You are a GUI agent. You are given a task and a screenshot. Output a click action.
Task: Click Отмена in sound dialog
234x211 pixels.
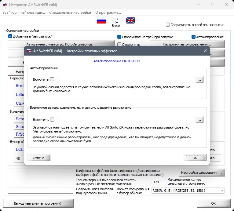point(39,158)
